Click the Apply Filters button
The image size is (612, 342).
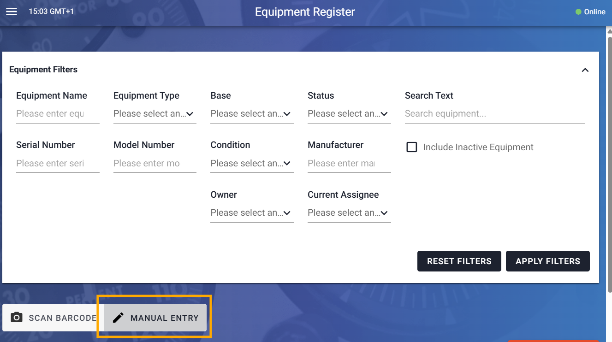(x=547, y=261)
